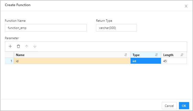This screenshot has width=193, height=111.
Task: Select the 'int' Type cell
Action: (146, 61)
